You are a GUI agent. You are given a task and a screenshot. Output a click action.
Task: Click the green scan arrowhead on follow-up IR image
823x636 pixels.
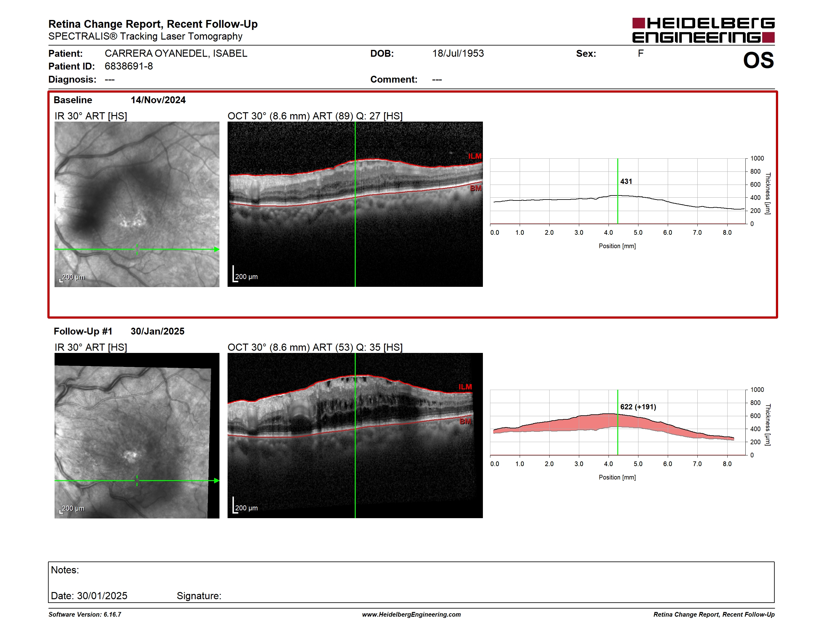217,481
